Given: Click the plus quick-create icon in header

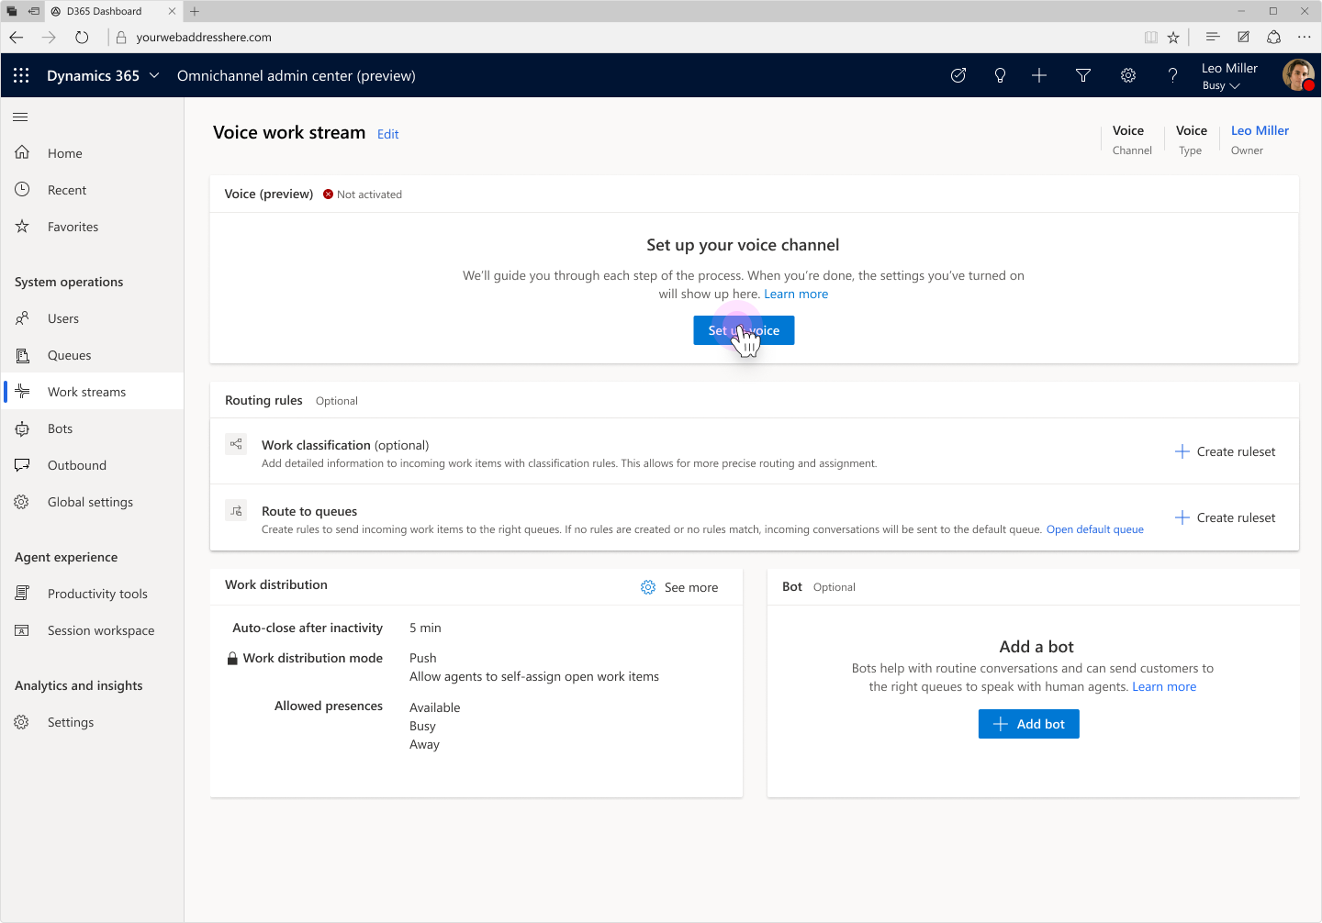Looking at the screenshot, I should click(x=1039, y=75).
